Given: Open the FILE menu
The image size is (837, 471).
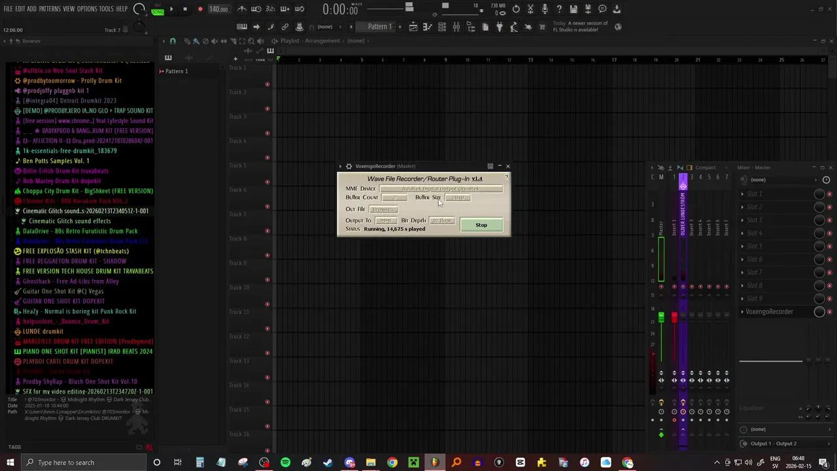Looking at the screenshot, I should pos(8,9).
